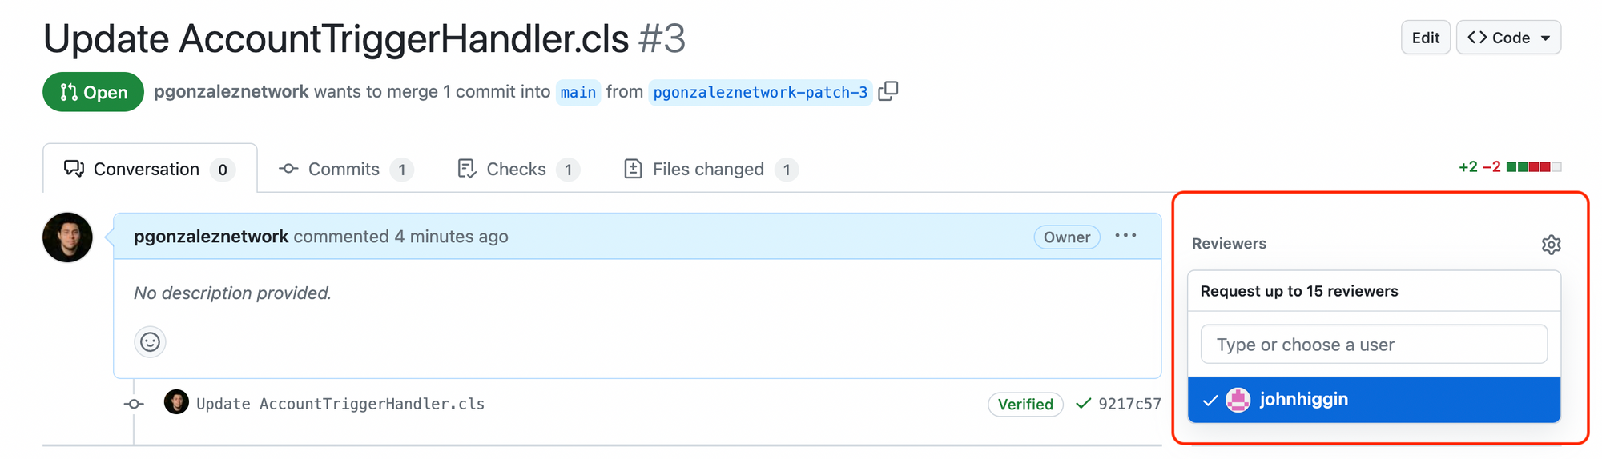
Task: Select the Conversation tab
Action: [x=150, y=169]
